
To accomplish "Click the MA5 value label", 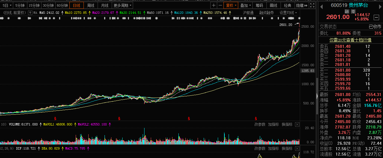I will [x=49, y=13].
